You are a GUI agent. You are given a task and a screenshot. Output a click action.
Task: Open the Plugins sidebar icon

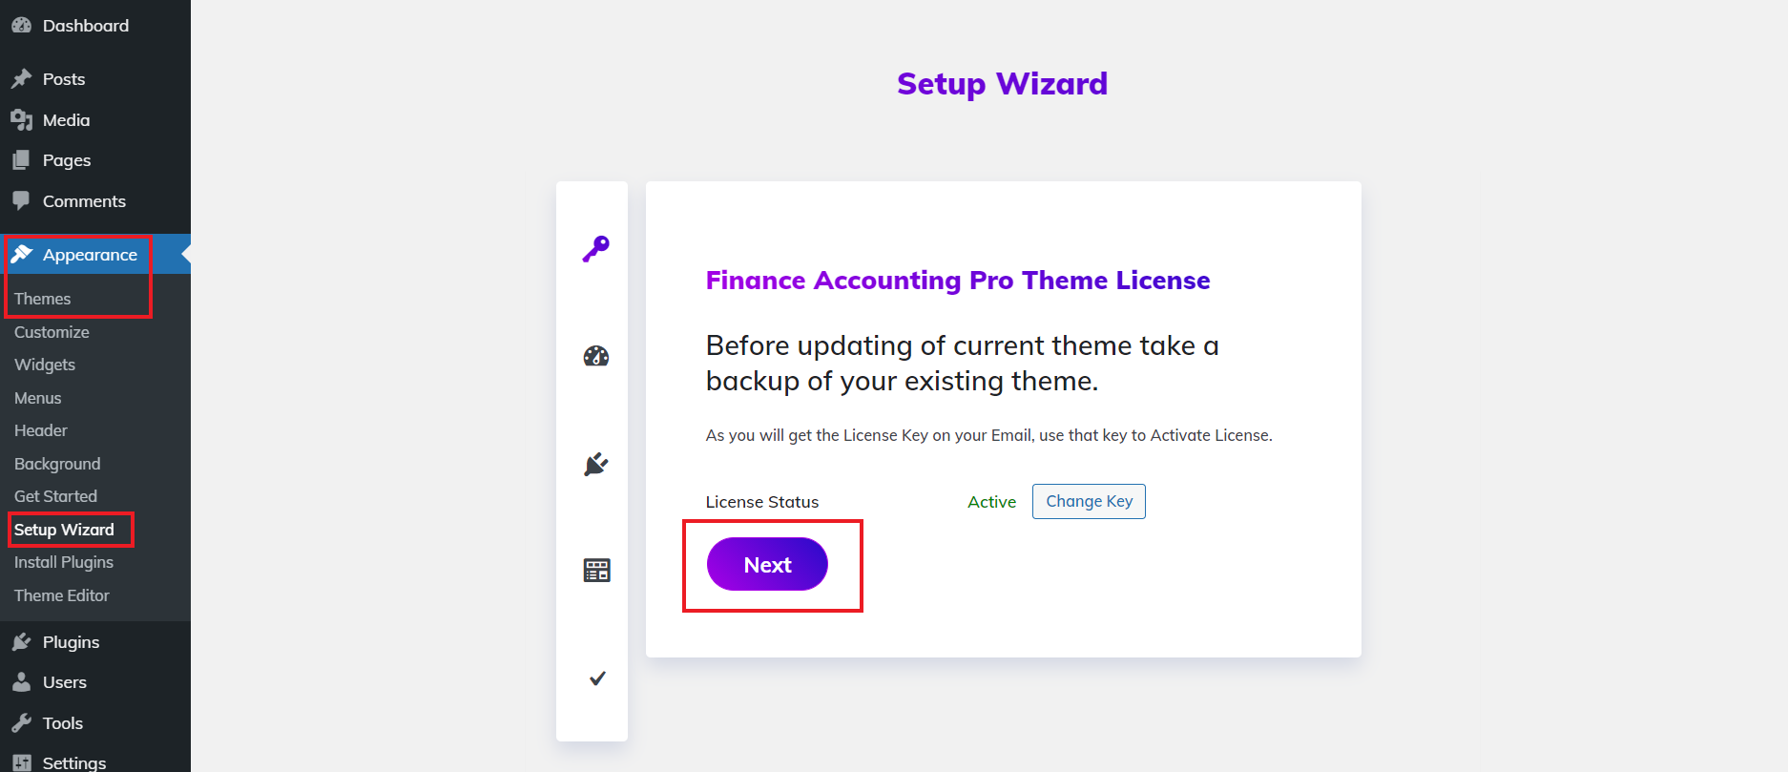pyautogui.click(x=22, y=641)
